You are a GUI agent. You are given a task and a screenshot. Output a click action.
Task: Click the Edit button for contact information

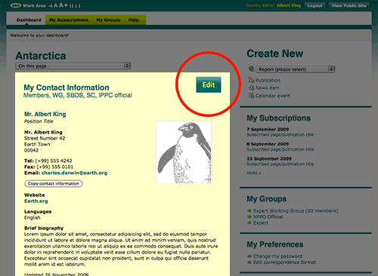point(209,84)
